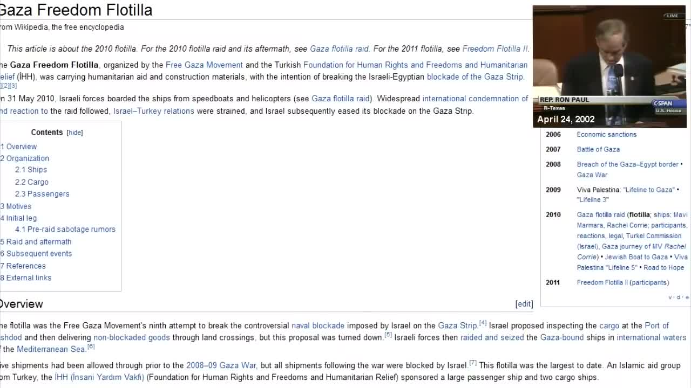Viewport: 691px width, 388px height.
Task: Open the international waters link
Action: coord(652,337)
